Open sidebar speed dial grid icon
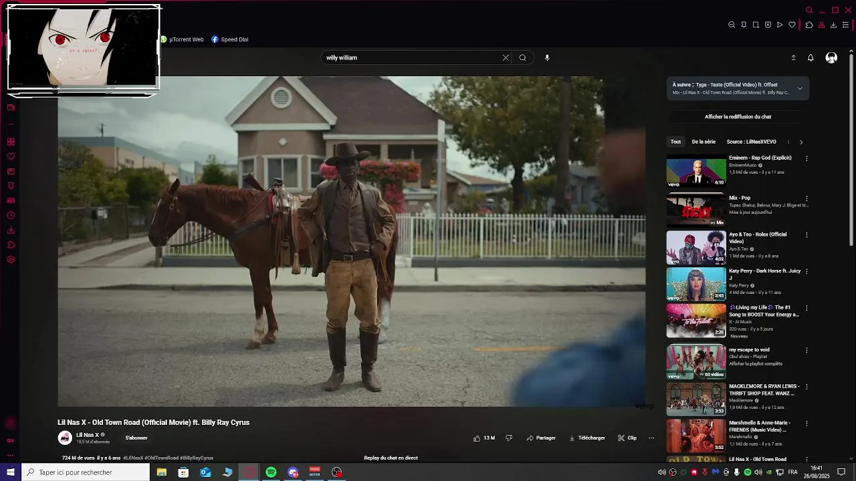 point(11,142)
